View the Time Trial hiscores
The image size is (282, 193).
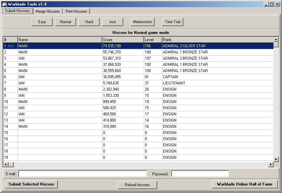click(173, 22)
